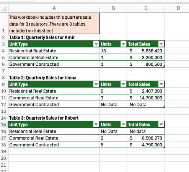Open Units filter dropdown in Amir table
189x172 pixels.
click(x=123, y=44)
